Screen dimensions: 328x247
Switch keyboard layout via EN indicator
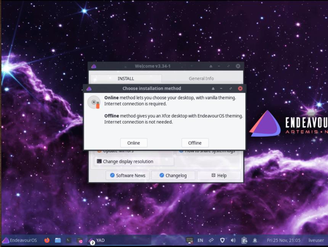(200, 240)
